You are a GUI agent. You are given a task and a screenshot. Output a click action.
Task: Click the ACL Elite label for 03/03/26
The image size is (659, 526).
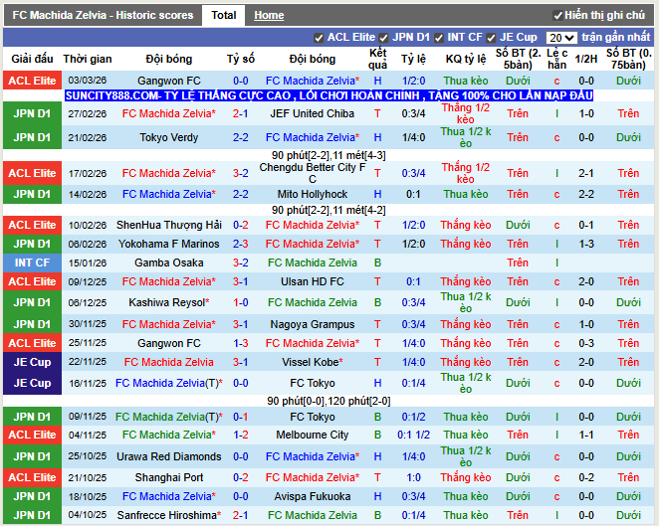pos(32,81)
